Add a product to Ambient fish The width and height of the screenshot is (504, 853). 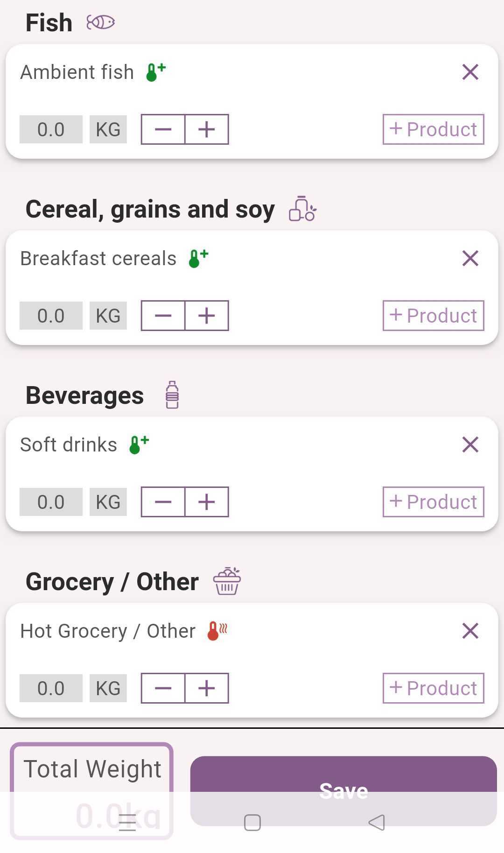[433, 129]
